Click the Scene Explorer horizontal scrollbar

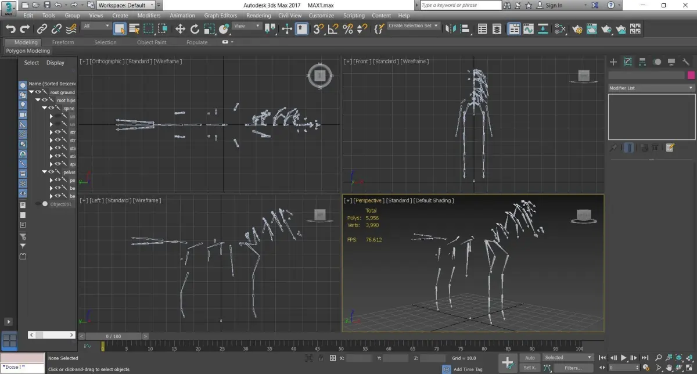tap(52, 335)
